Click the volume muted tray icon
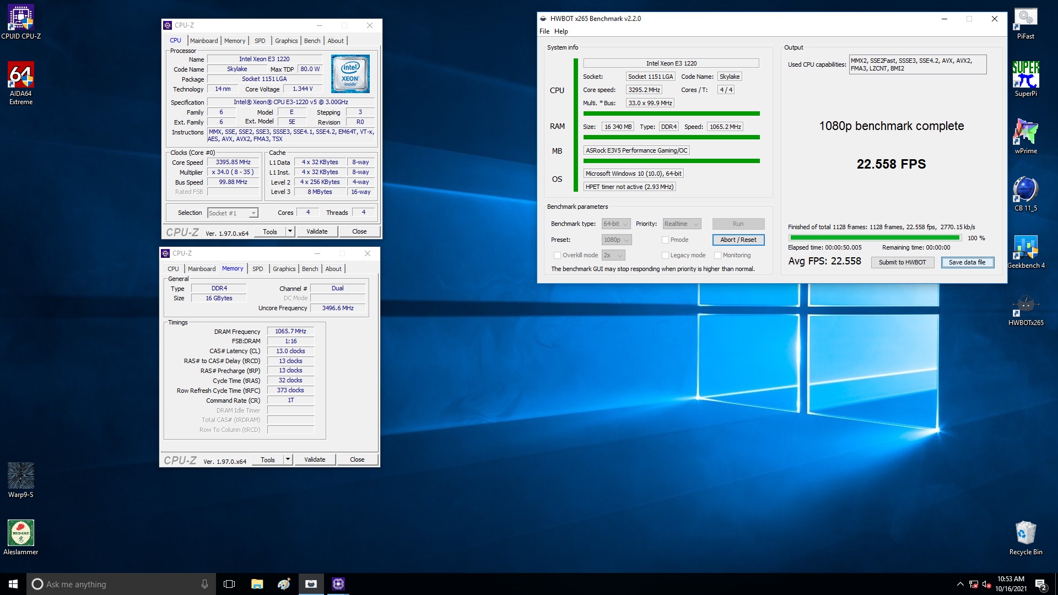This screenshot has width=1058, height=595. (987, 585)
